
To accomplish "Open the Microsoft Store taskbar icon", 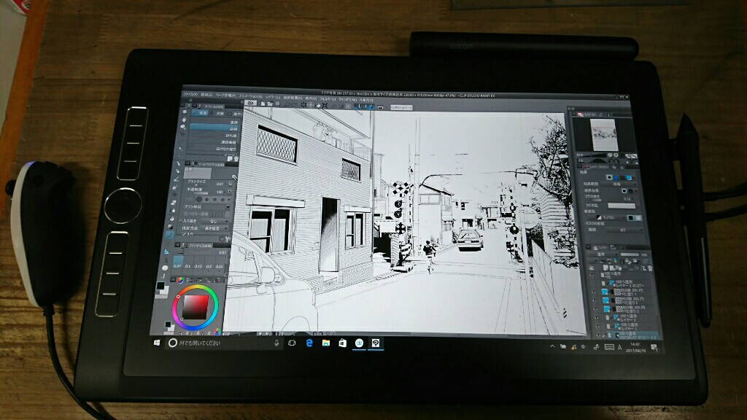I will pos(343,343).
